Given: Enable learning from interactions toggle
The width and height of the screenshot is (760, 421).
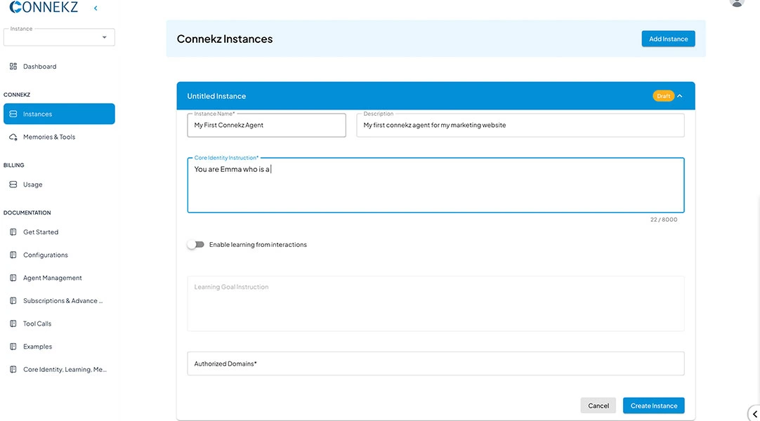Looking at the screenshot, I should pyautogui.click(x=195, y=245).
